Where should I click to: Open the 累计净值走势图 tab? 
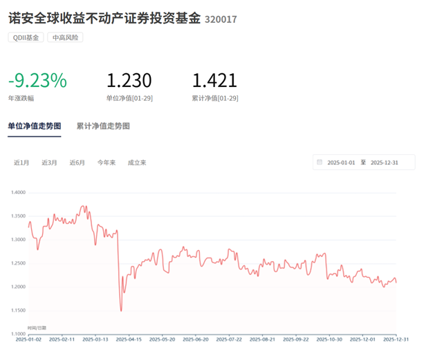click(x=103, y=126)
